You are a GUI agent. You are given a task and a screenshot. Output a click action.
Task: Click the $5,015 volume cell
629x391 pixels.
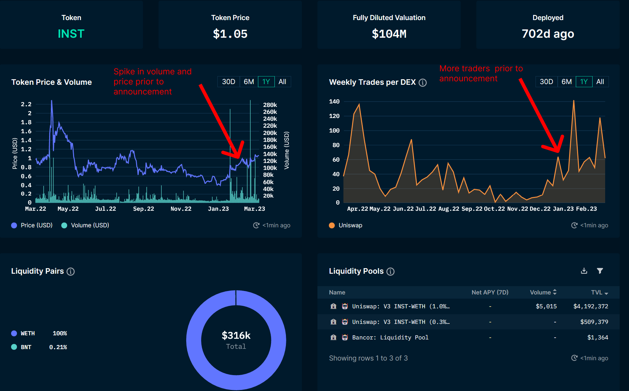(546, 306)
